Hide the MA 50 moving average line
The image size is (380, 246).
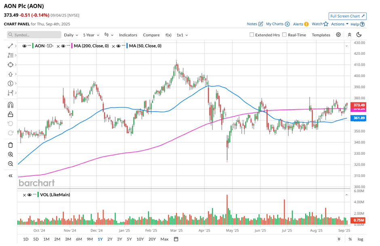118,46
